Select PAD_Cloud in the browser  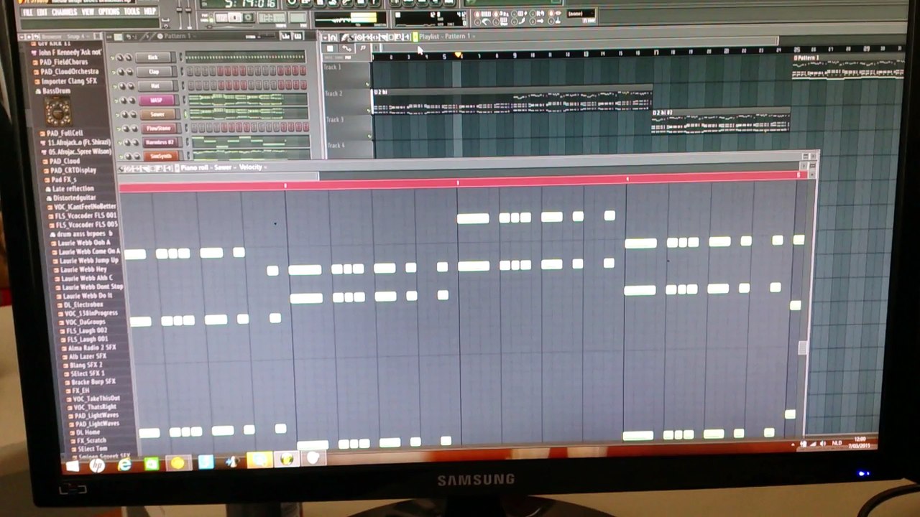64,161
